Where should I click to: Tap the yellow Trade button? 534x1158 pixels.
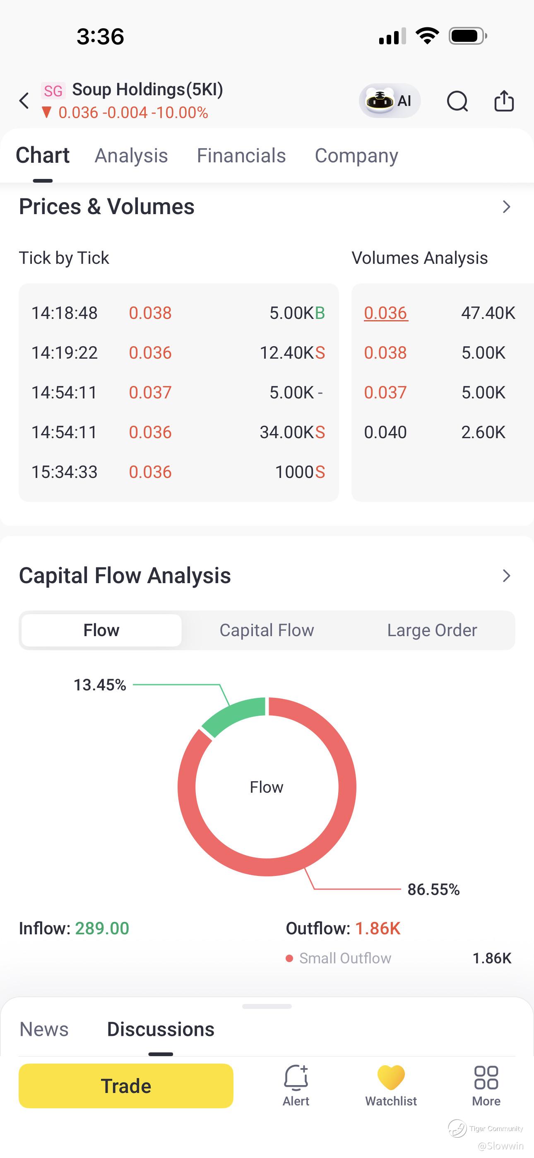pos(126,1086)
